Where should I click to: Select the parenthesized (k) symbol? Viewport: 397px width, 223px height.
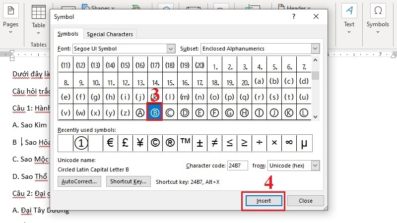[155, 97]
